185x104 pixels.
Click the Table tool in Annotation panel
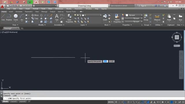coord(62,22)
